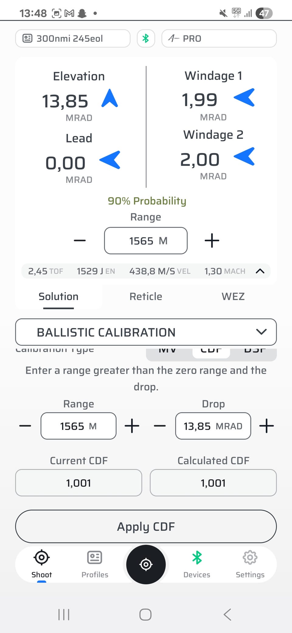
Task: Tap the Elevation up arrow icon
Action: tap(109, 98)
